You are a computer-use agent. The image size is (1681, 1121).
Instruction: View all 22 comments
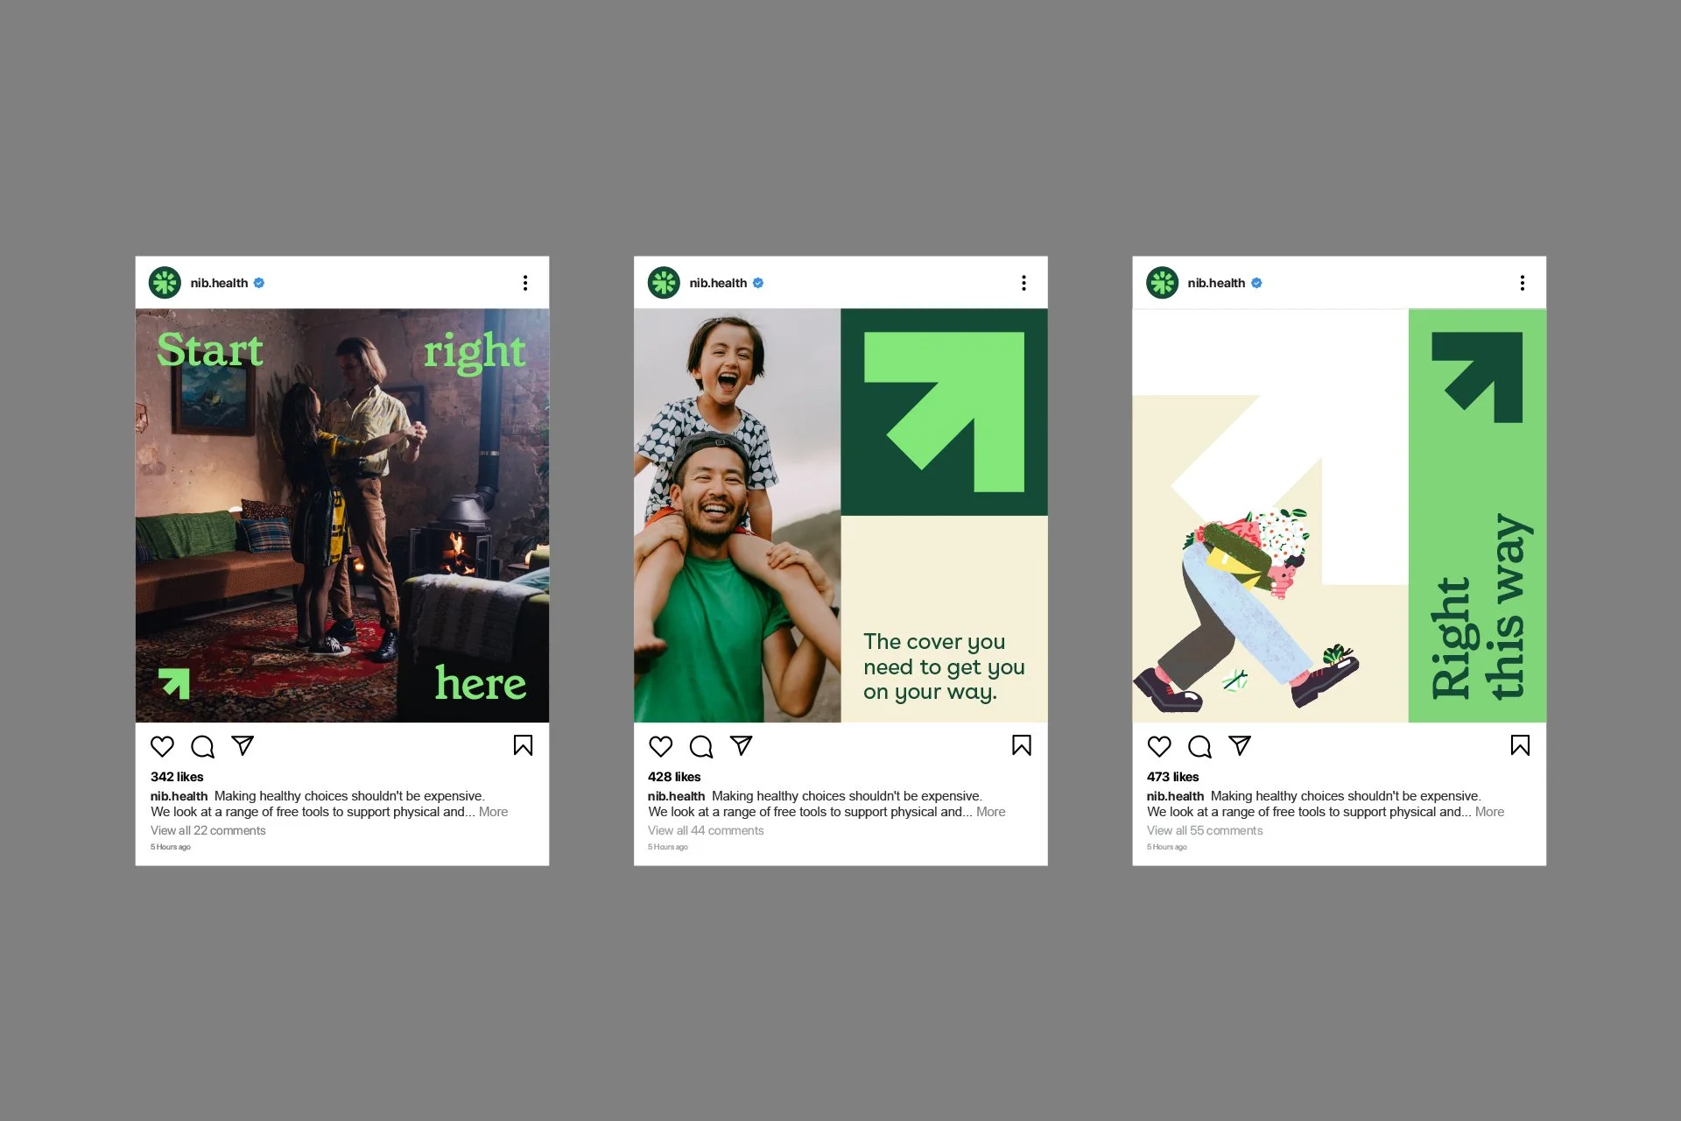pyautogui.click(x=207, y=830)
